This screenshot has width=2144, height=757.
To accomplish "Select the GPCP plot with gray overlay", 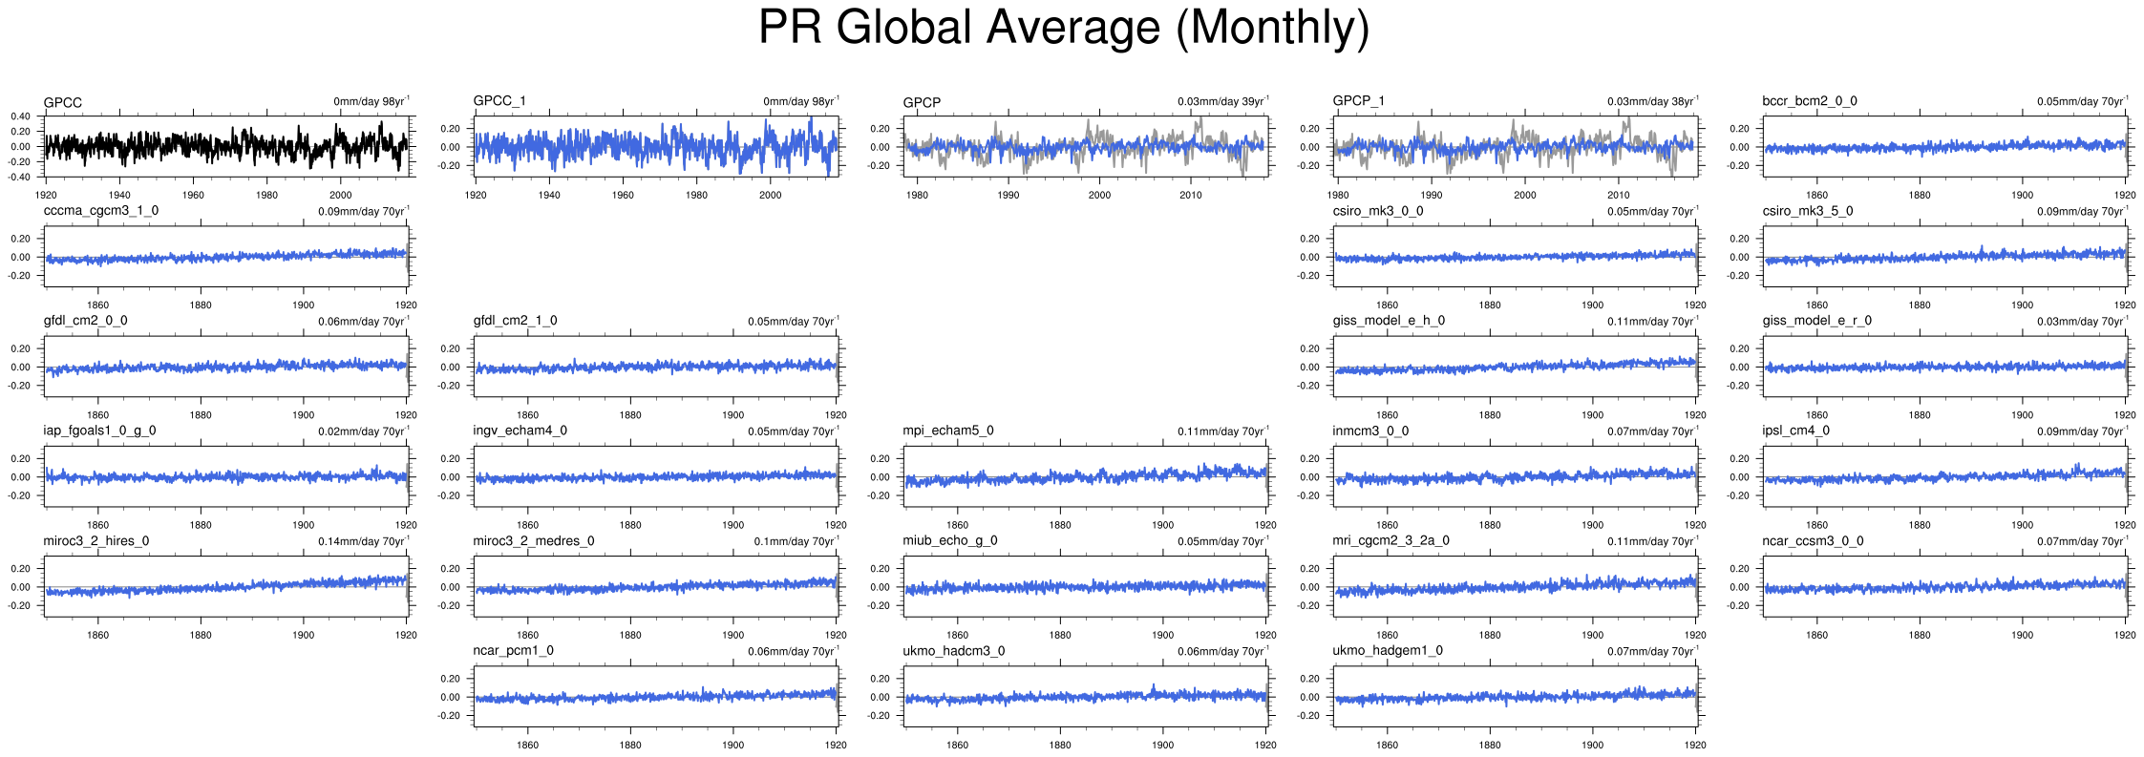I will (x=1086, y=146).
